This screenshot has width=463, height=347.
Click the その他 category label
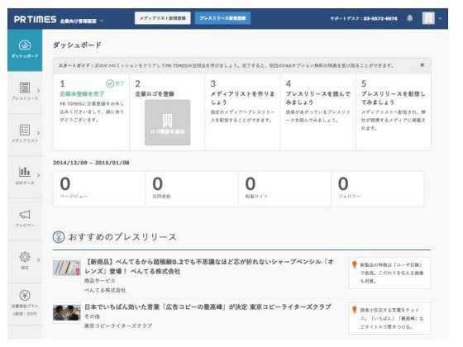[x=92, y=316]
